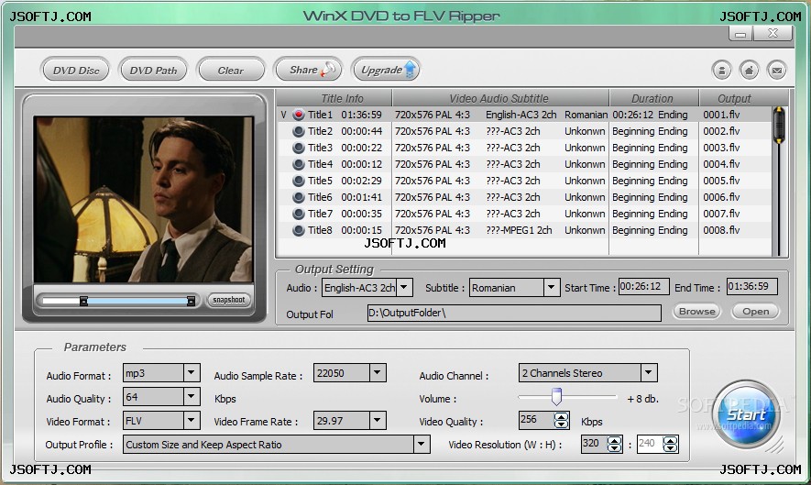This screenshot has height=485, width=811.
Task: Select the Title6 radio button
Action: tap(299, 197)
